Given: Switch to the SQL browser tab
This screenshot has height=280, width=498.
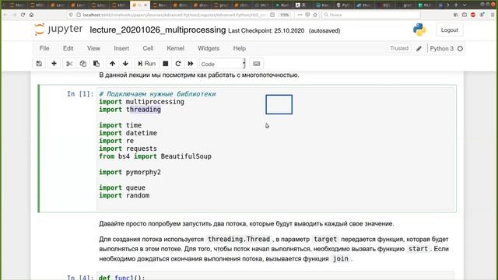Looking at the screenshot, I should [386, 5].
